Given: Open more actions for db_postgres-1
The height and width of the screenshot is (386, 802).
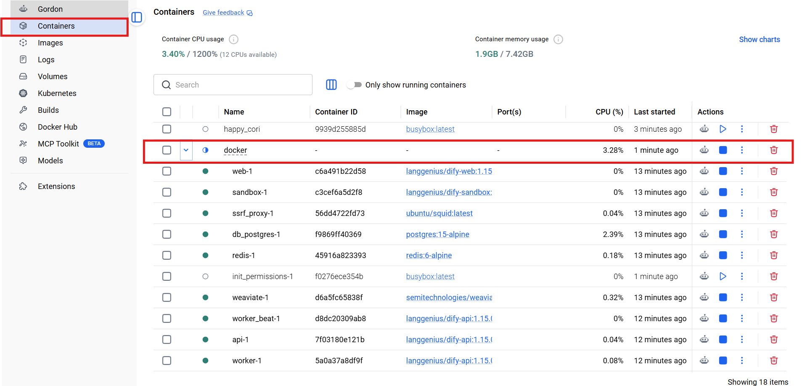Looking at the screenshot, I should [742, 234].
